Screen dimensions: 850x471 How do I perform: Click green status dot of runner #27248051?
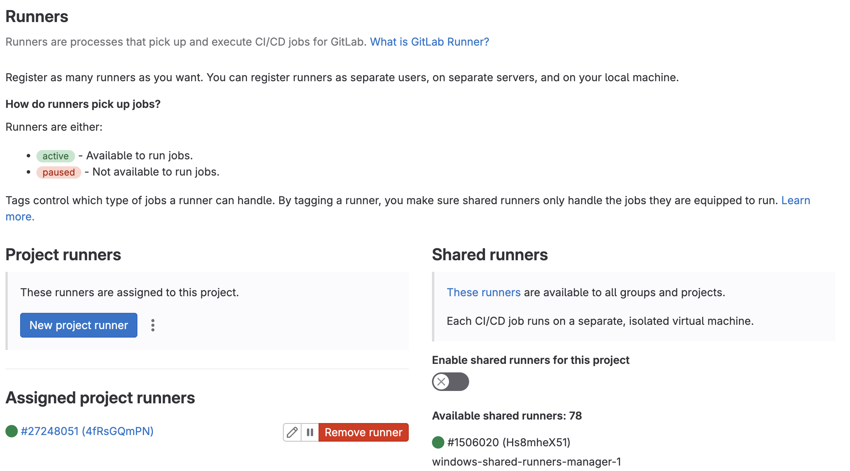click(x=12, y=431)
